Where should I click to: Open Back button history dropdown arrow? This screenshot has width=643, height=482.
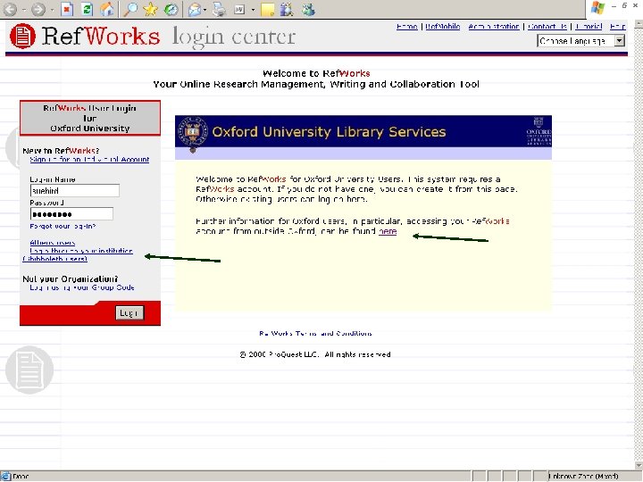point(23,10)
